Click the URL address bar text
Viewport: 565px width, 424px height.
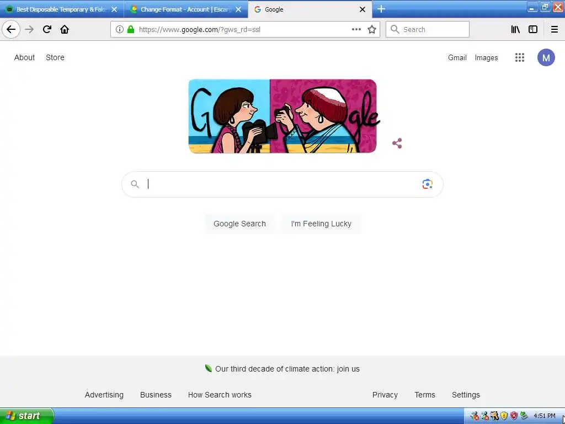pos(200,30)
